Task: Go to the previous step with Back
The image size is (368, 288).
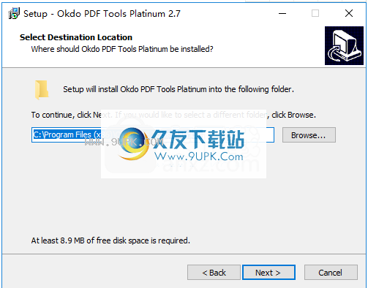Action: click(214, 272)
